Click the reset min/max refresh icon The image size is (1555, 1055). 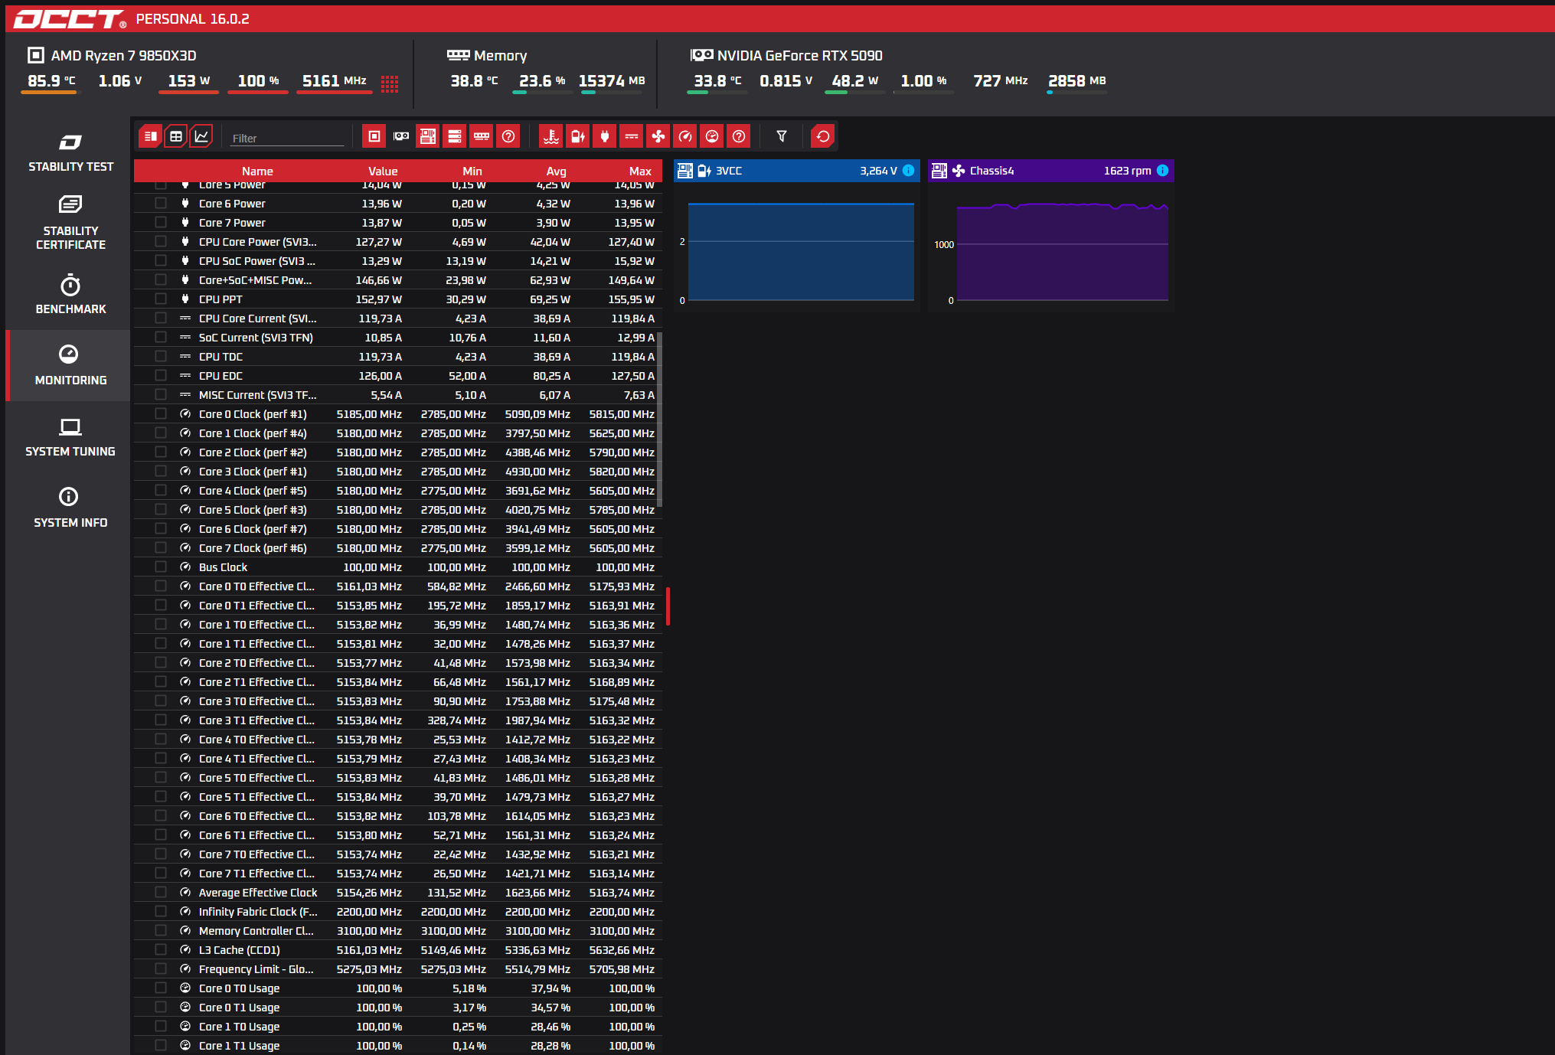coord(822,136)
